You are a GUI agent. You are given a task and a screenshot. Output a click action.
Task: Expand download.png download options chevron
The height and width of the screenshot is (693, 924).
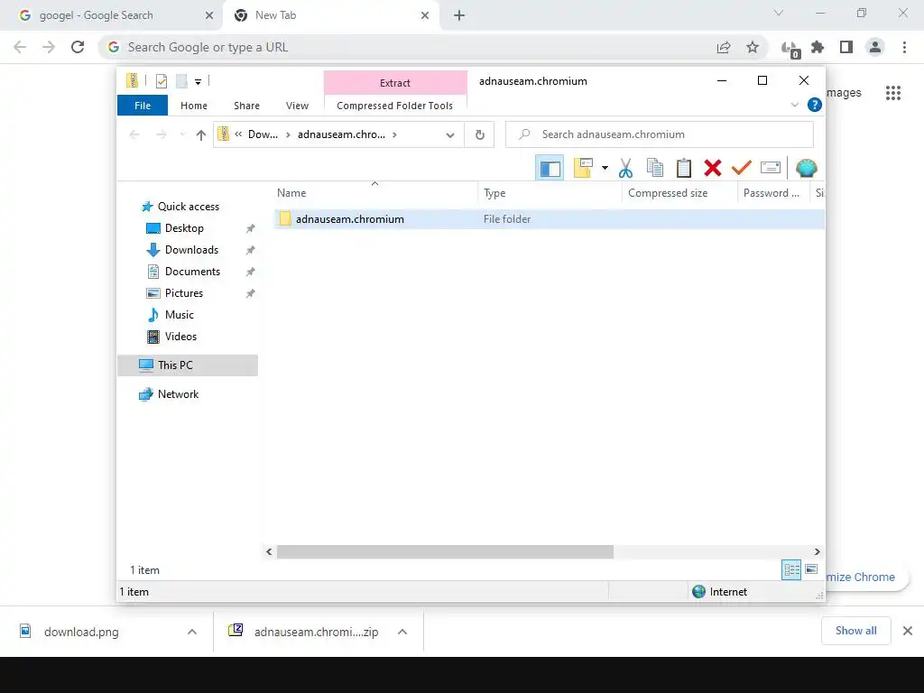point(192,632)
